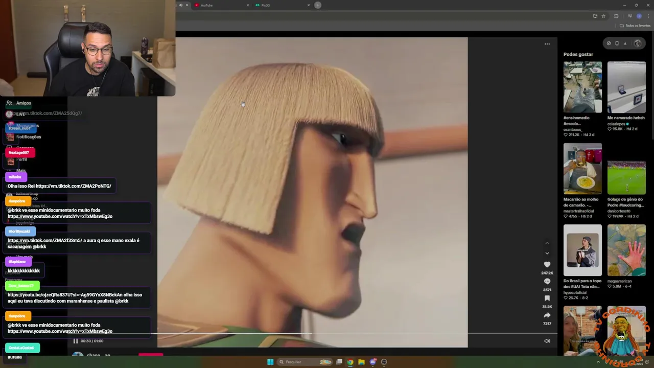Click the circular coin icon in TikTok header
The image size is (654, 368).
609,43
